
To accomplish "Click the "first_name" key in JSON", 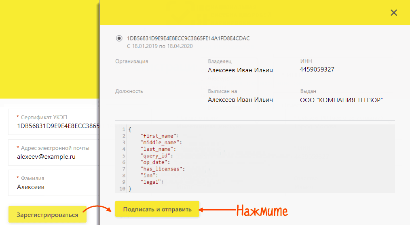I will (x=159, y=136).
